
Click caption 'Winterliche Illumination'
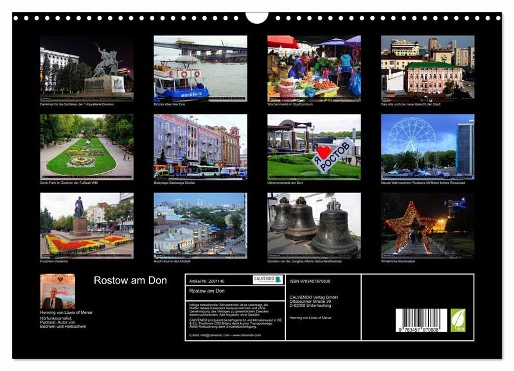click(398, 262)
